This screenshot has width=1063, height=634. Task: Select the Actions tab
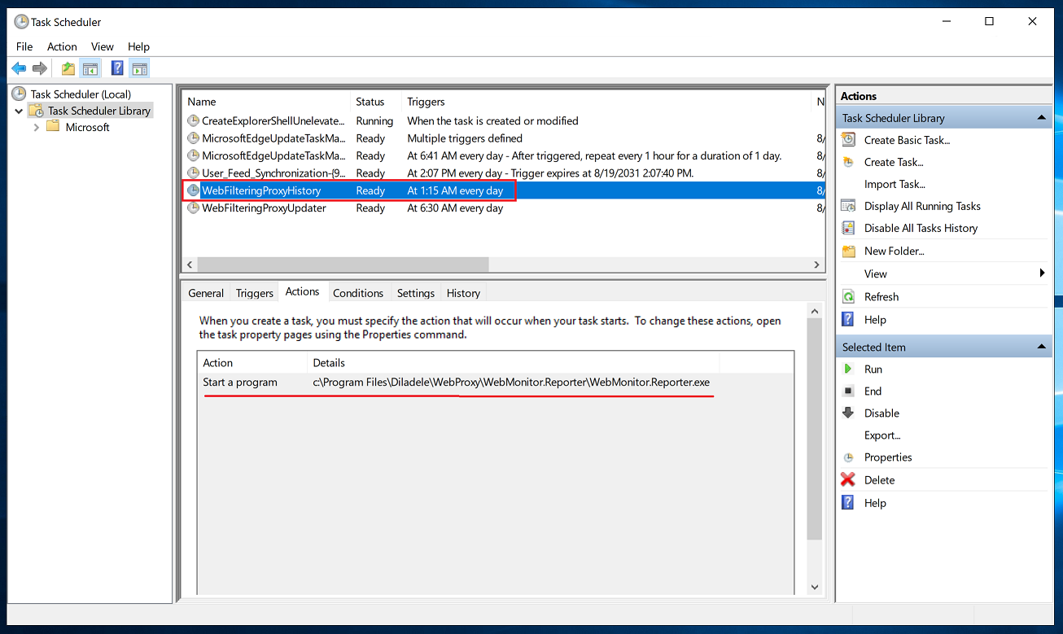(x=303, y=291)
